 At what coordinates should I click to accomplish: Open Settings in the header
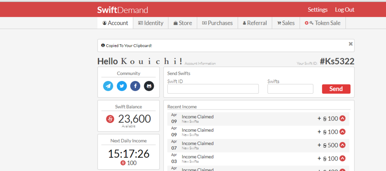tap(317, 10)
